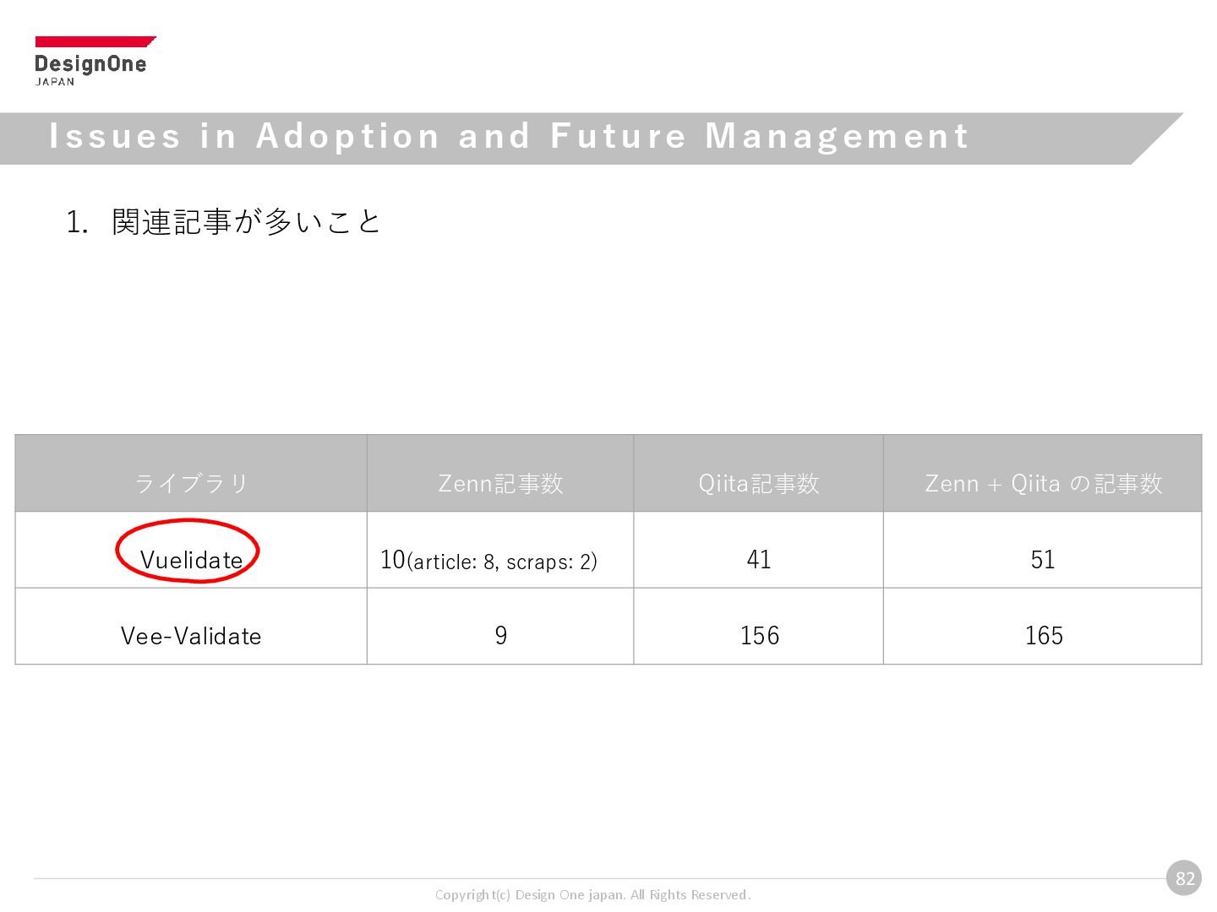Select the ライブラリ column header

(x=191, y=483)
